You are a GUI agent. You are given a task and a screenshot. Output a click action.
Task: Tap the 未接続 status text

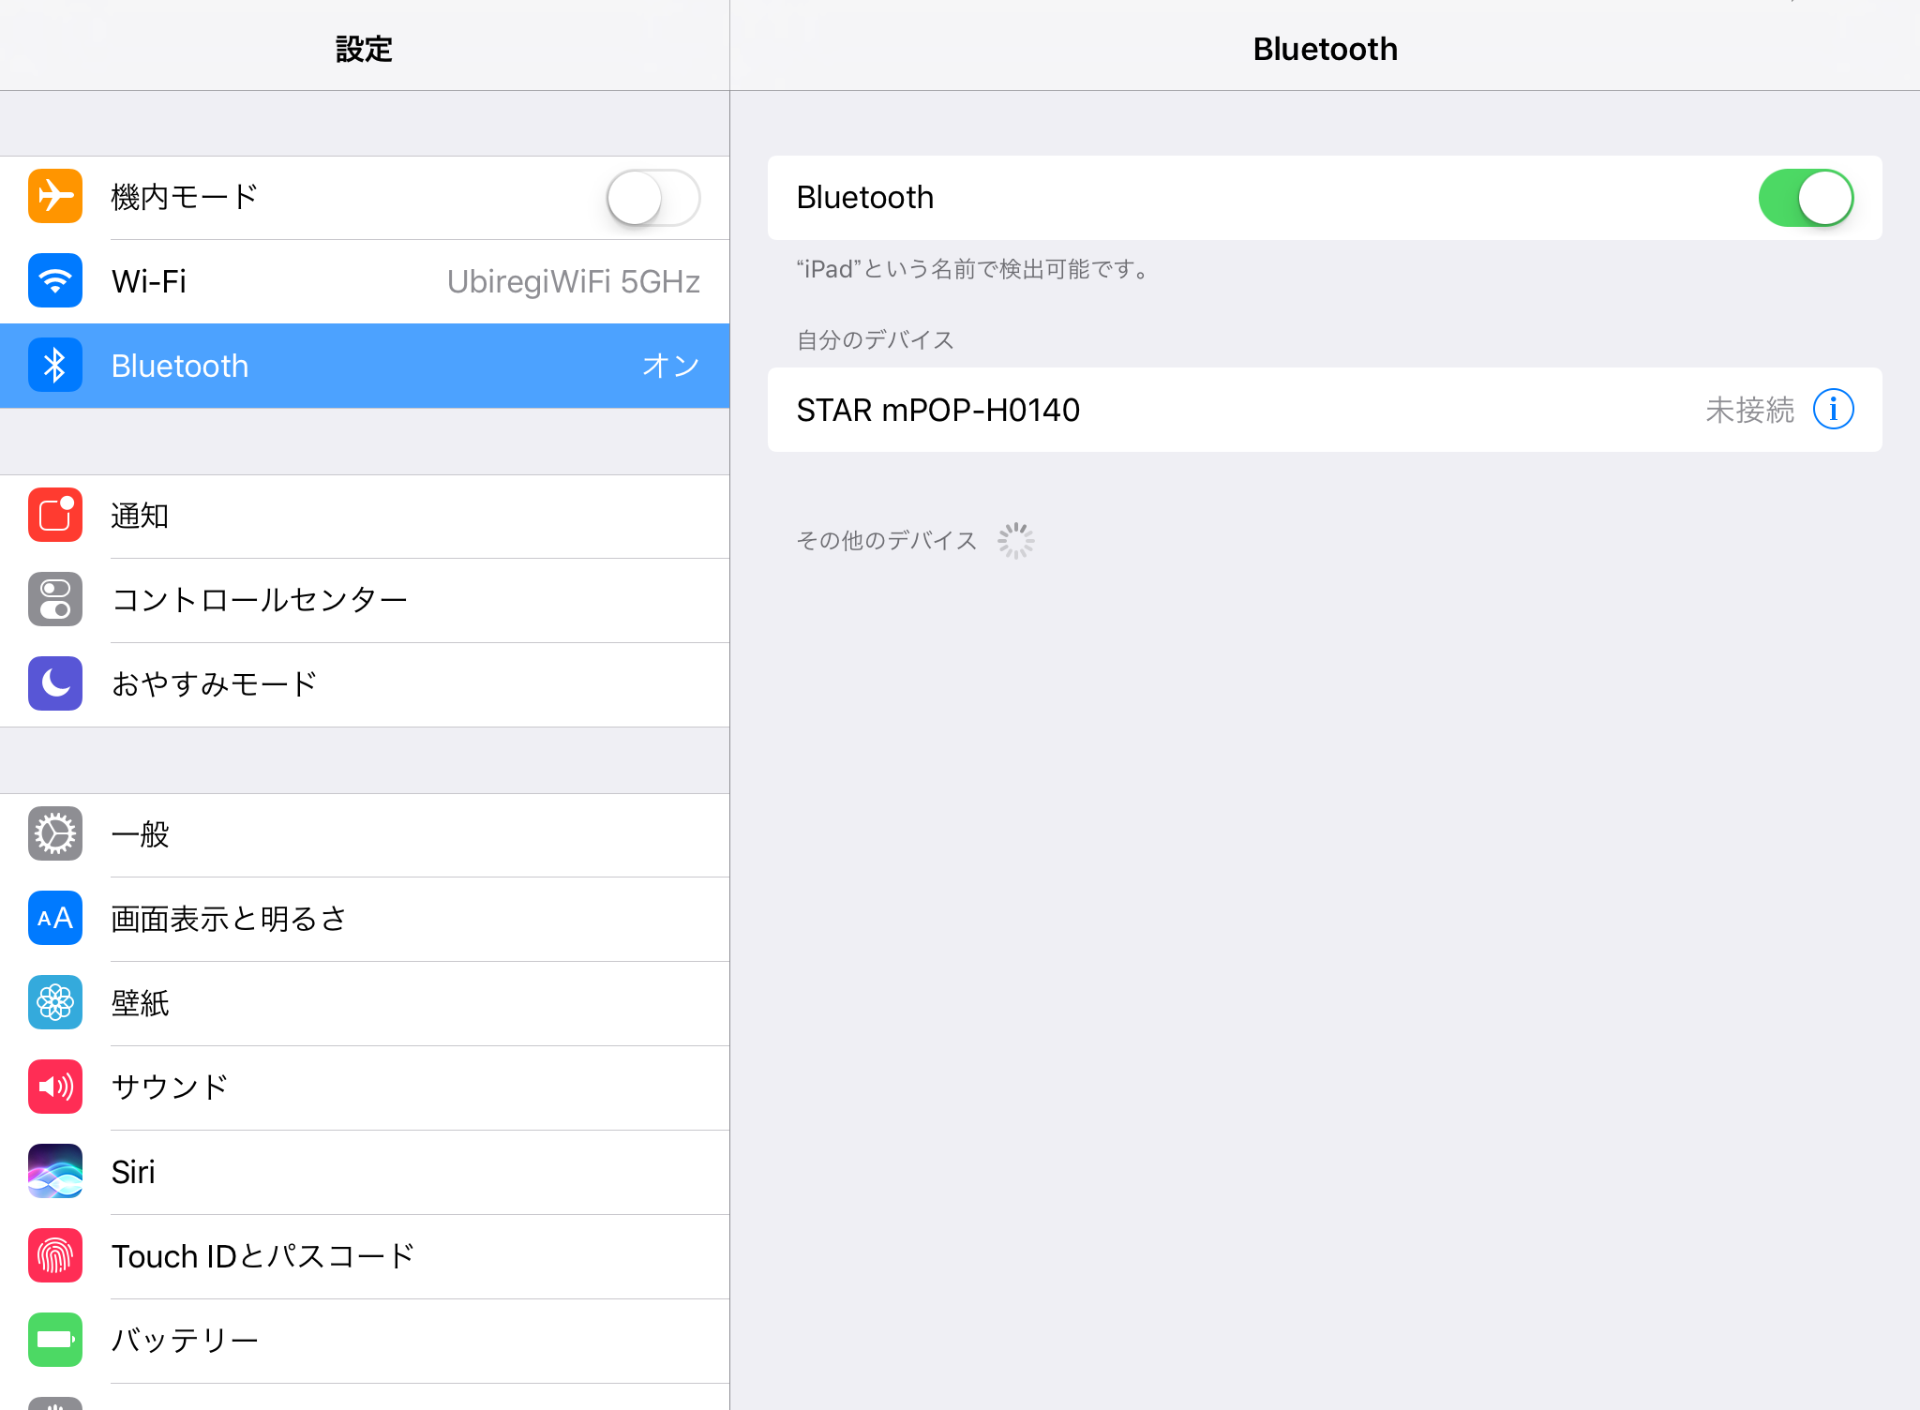click(1749, 410)
